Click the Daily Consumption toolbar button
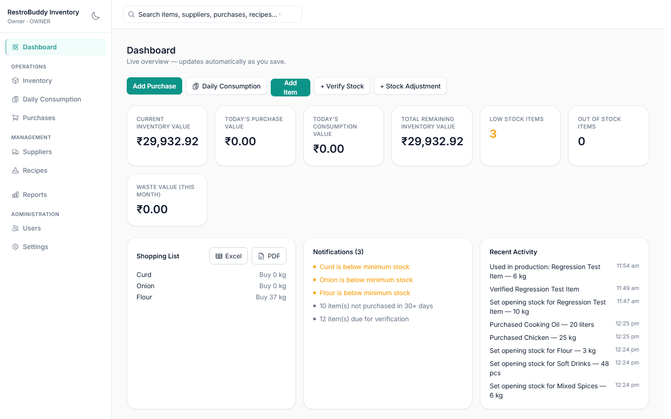 [x=226, y=86]
